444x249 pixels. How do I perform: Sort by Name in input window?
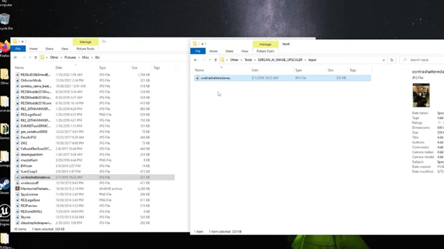tap(199, 70)
